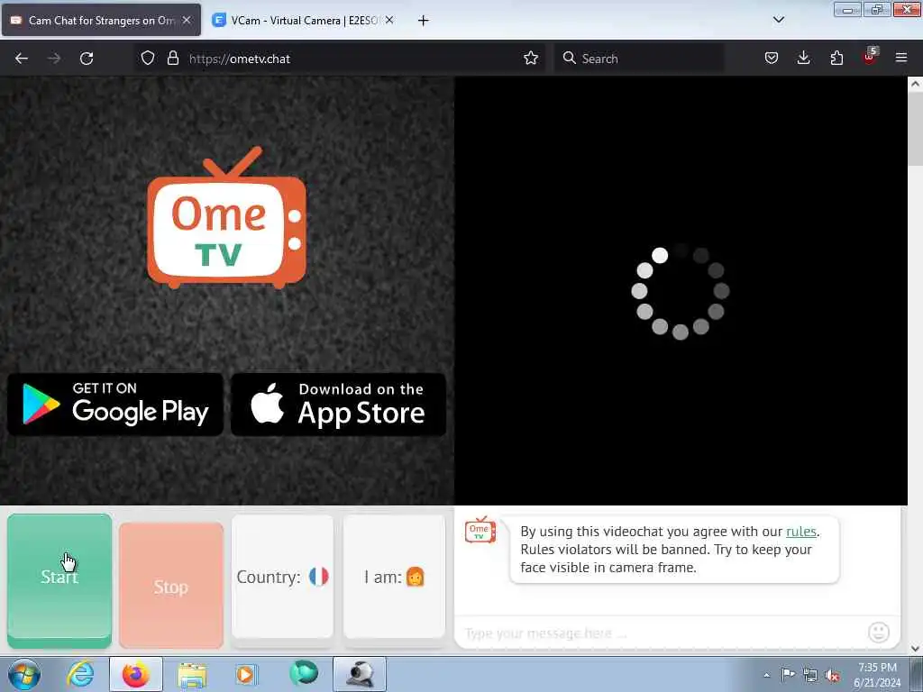Open Windows Media Player in taskbar

click(x=247, y=674)
